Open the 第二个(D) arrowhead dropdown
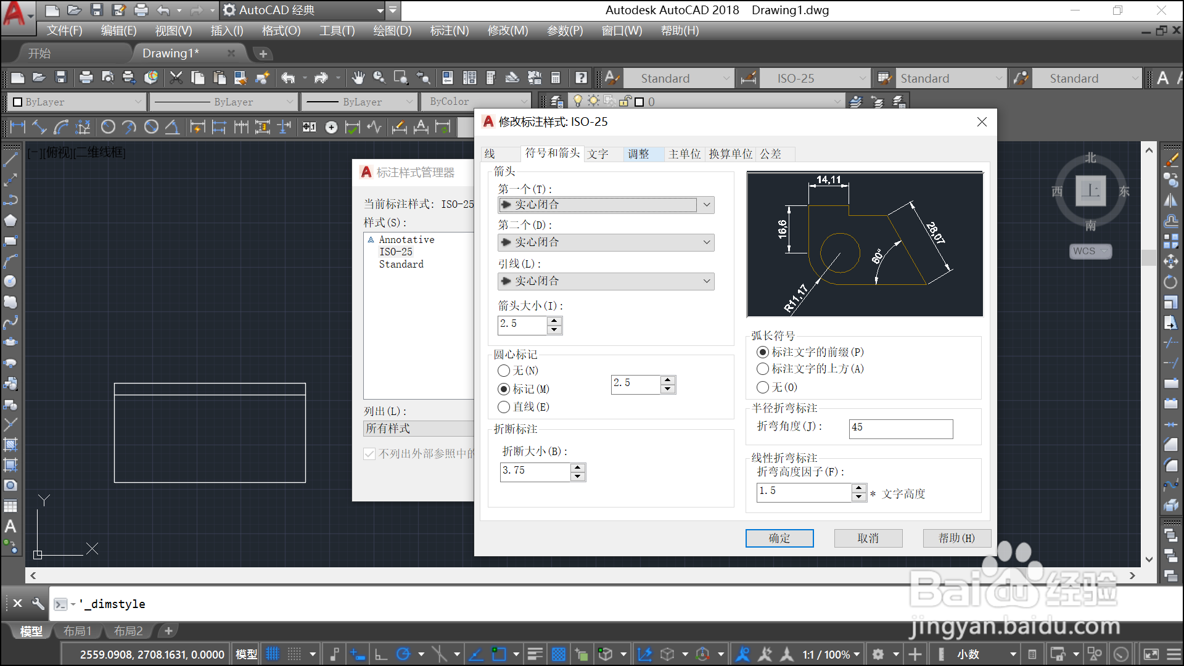 606,242
